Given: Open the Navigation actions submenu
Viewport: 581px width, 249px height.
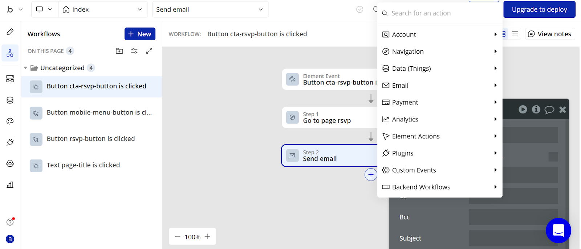Looking at the screenshot, I should point(440,51).
